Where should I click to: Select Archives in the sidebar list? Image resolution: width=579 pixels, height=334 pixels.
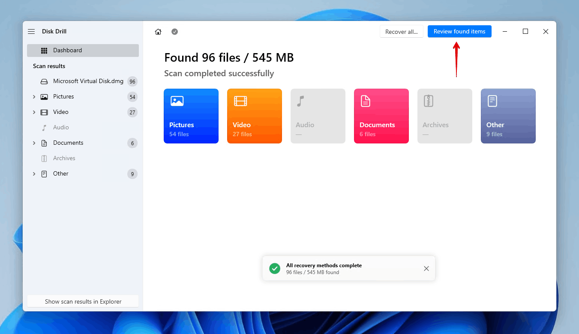click(x=64, y=158)
